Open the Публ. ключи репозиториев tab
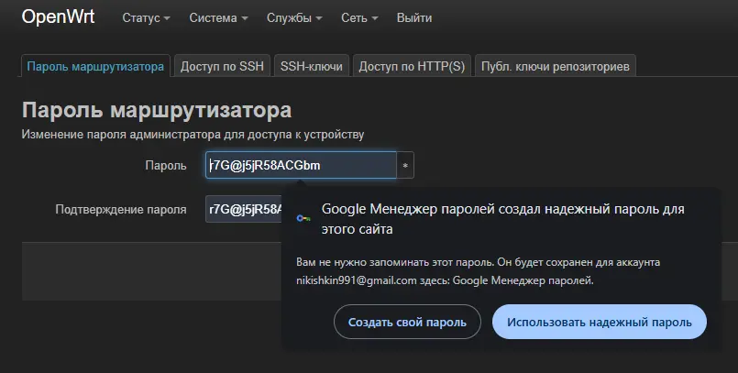Viewport: 738px width, 373px height. [556, 66]
